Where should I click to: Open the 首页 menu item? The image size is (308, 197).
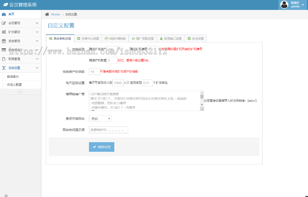click(x=21, y=14)
